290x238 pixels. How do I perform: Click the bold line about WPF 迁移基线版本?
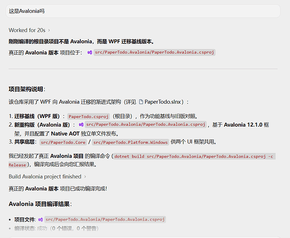[81, 41]
